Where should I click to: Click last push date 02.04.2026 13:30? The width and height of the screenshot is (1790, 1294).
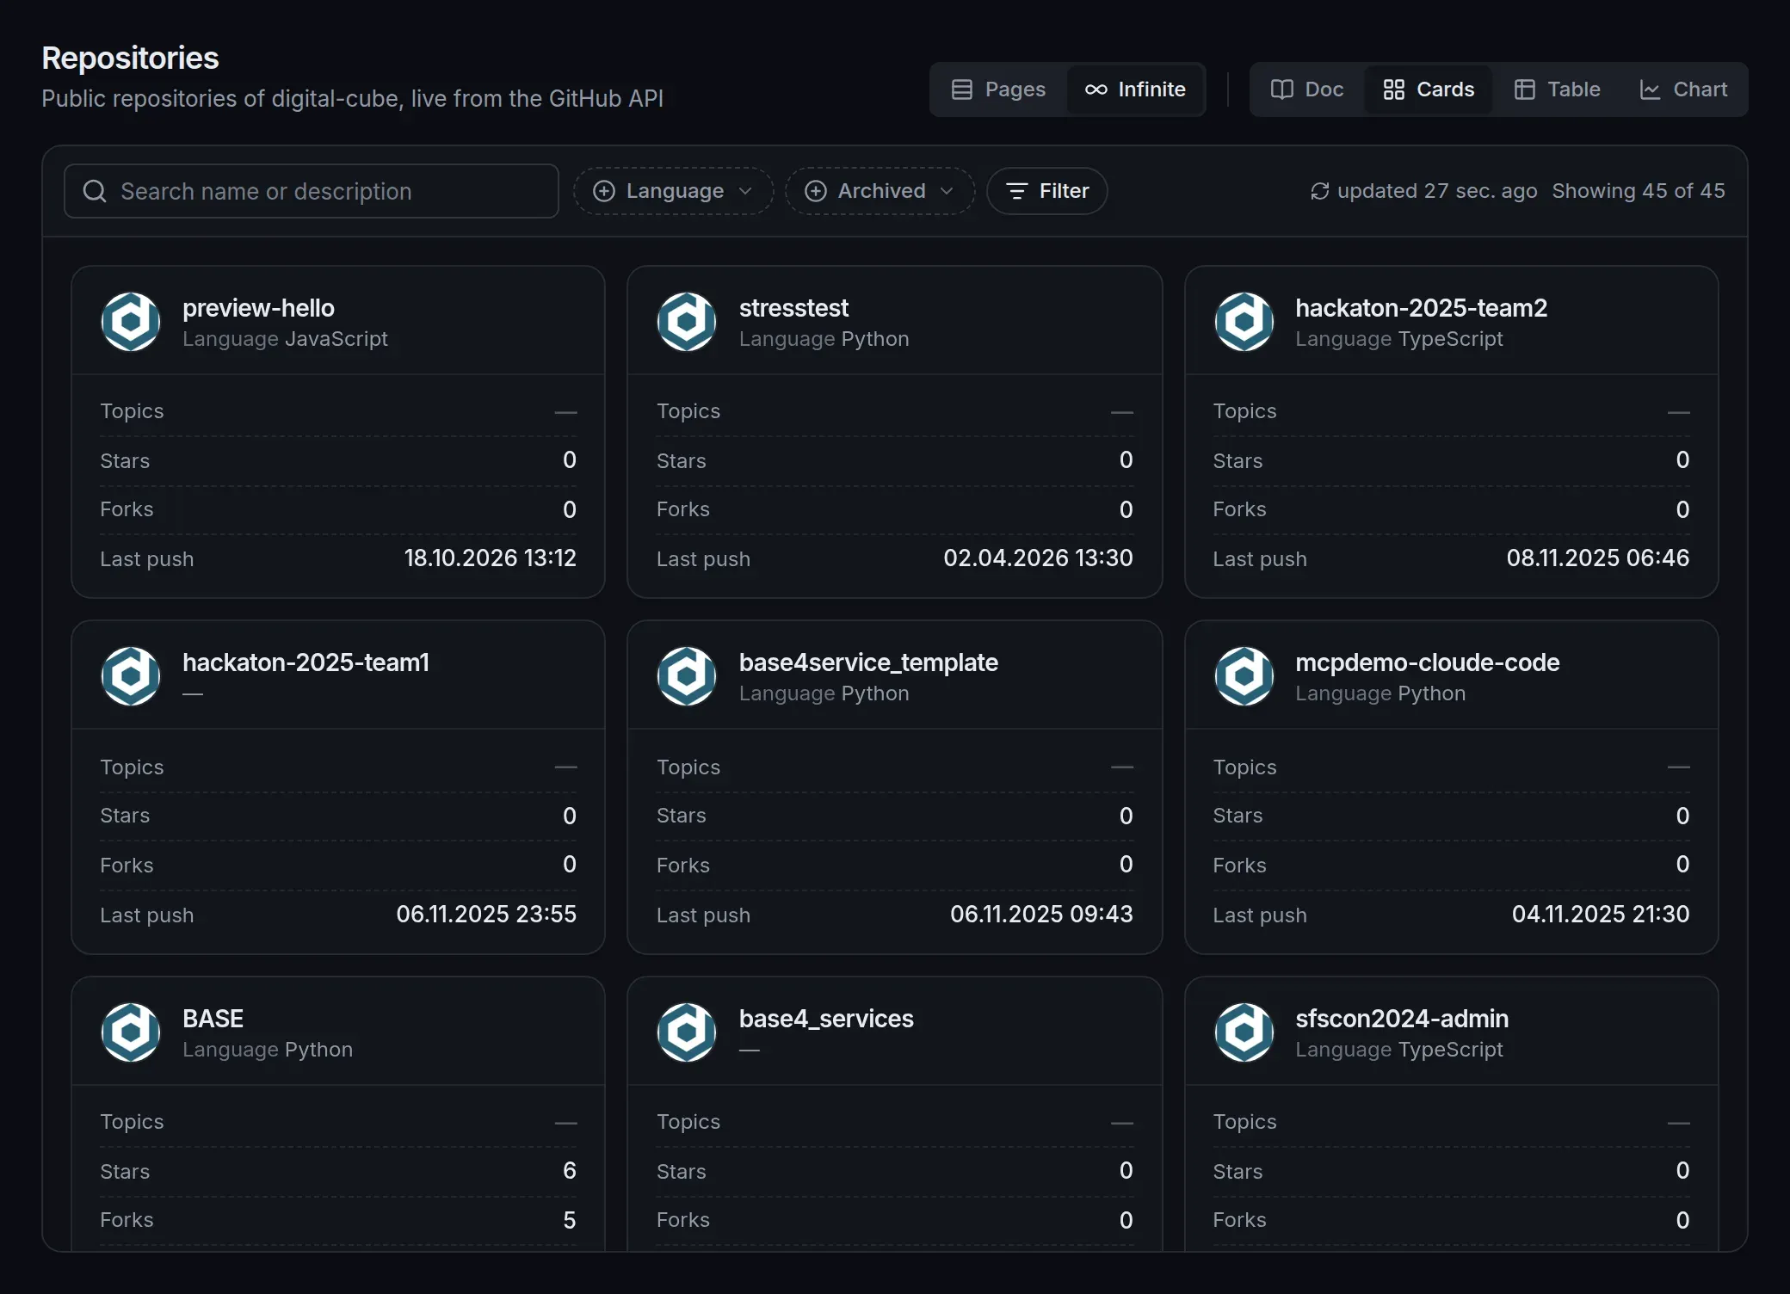(1038, 558)
